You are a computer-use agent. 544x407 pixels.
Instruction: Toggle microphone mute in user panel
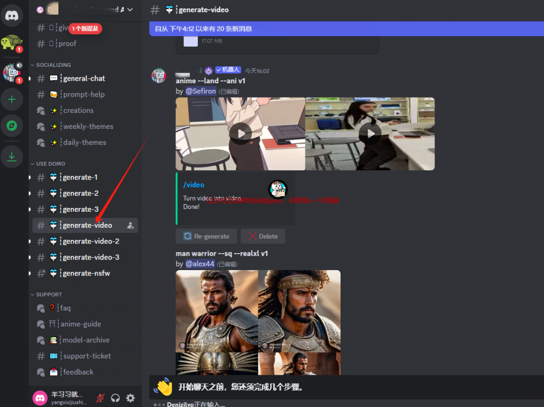tap(100, 398)
